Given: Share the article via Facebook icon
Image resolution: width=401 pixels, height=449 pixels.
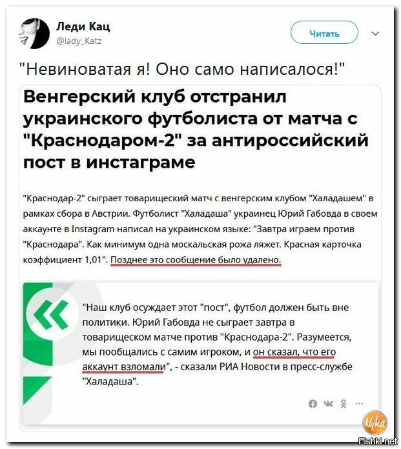Looking at the screenshot, I should 313,403.
